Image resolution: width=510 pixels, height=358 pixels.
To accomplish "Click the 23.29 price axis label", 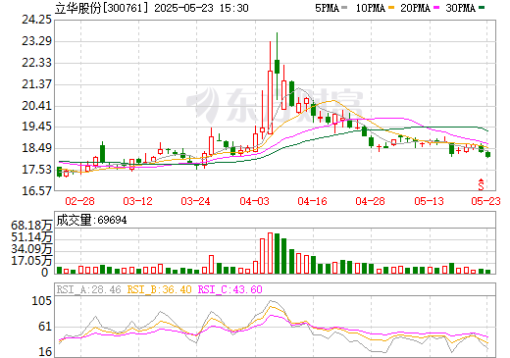I will click(x=36, y=41).
